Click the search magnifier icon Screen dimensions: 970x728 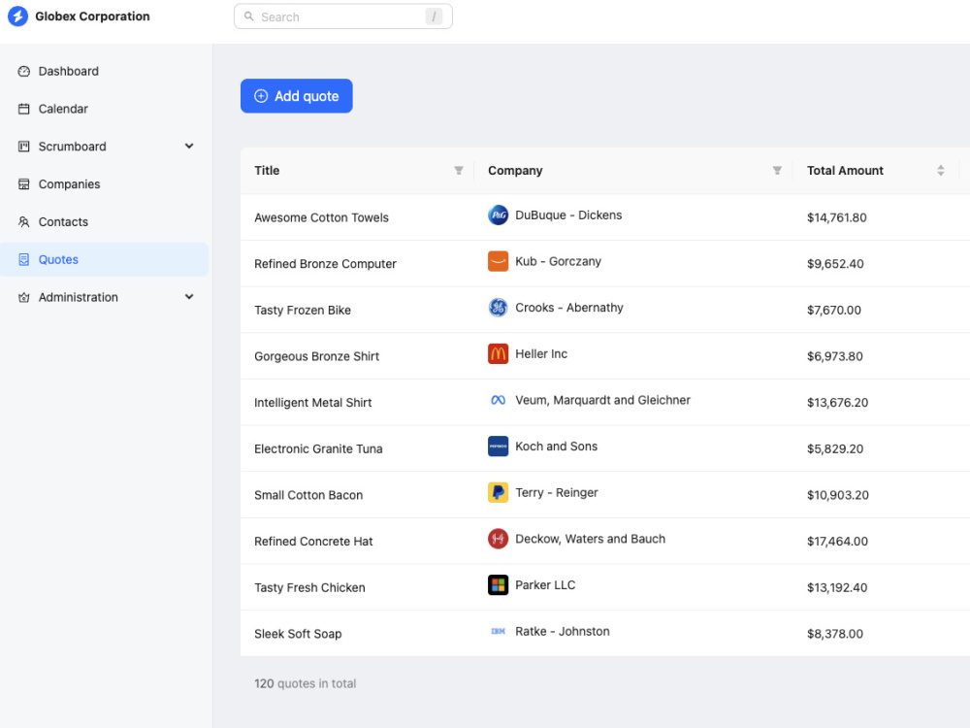tap(248, 17)
